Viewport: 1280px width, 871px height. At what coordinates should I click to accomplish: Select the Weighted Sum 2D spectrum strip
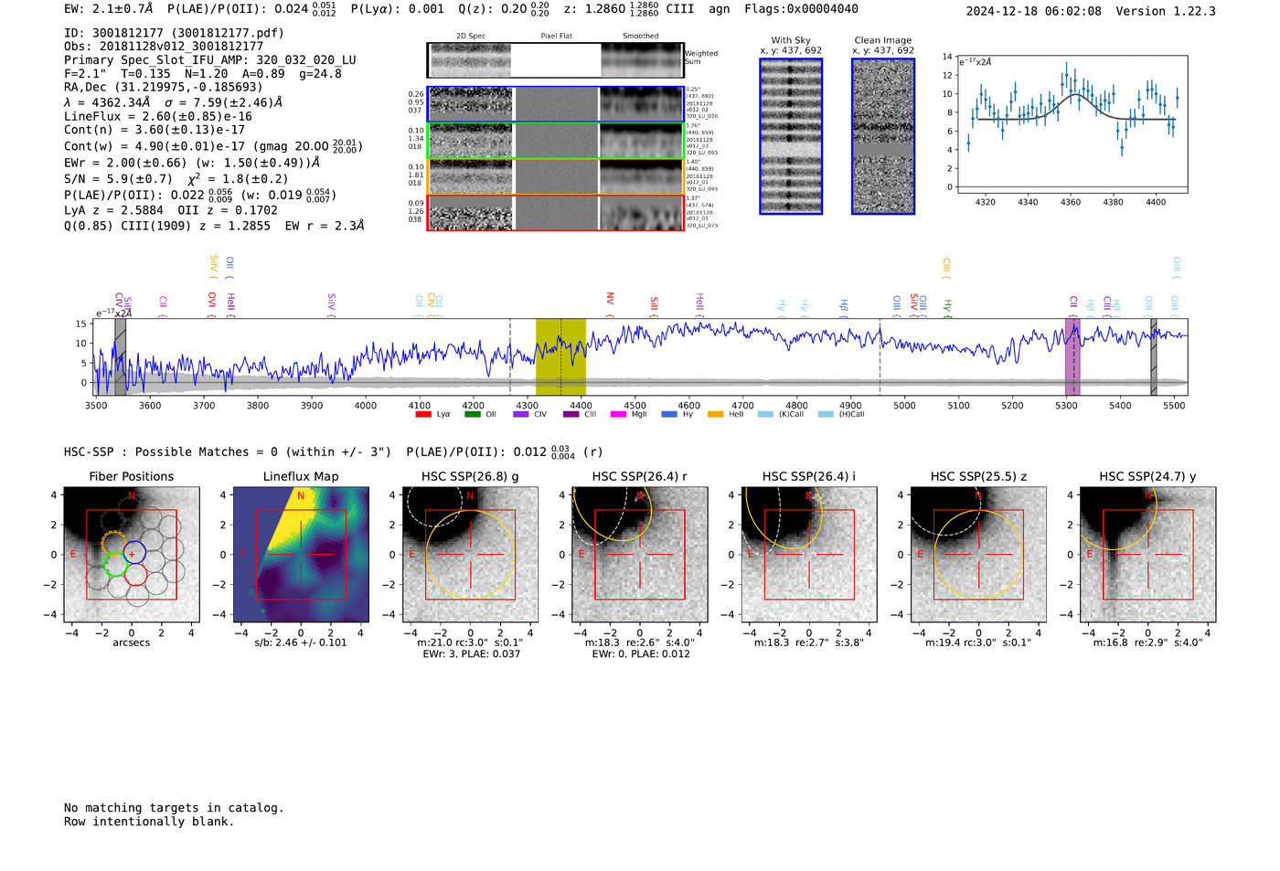point(555,60)
